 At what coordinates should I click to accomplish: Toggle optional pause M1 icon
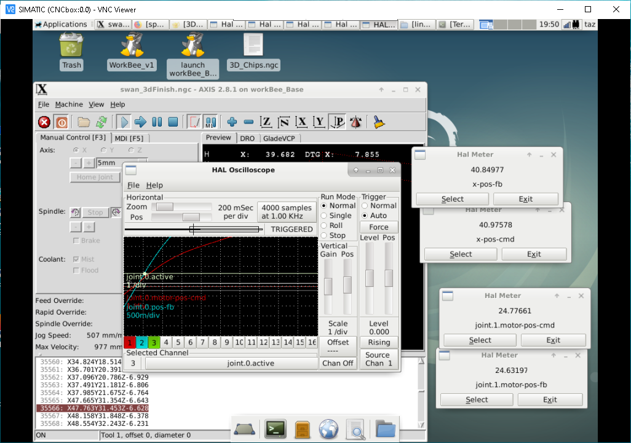click(211, 122)
